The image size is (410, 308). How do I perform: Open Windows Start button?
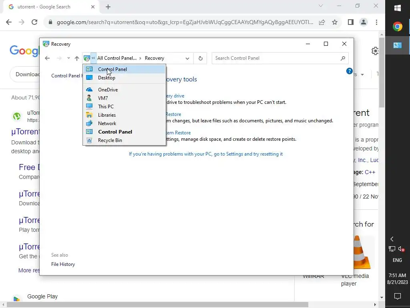pos(398,8)
